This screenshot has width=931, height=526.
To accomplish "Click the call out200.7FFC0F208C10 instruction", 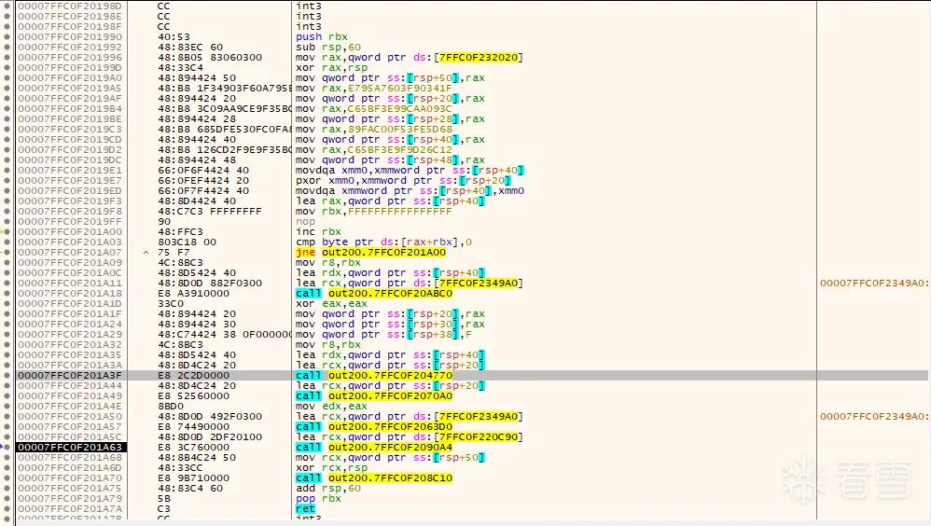I will click(374, 478).
